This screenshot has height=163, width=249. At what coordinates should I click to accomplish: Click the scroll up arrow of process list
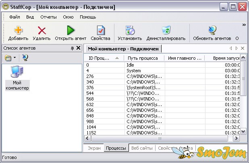click(x=243, y=58)
